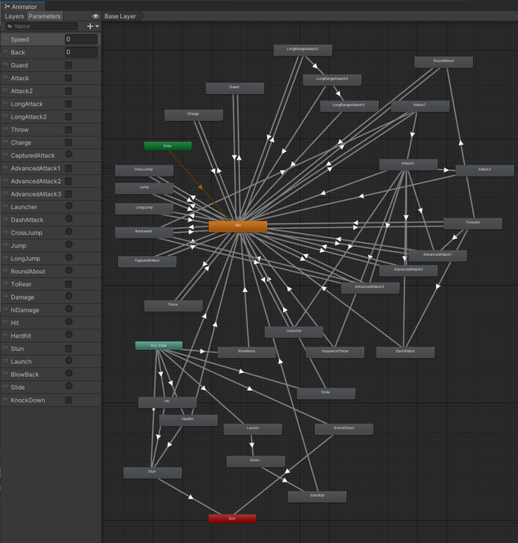Click the Animator window tab icon
The height and width of the screenshot is (543, 518).
point(7,7)
